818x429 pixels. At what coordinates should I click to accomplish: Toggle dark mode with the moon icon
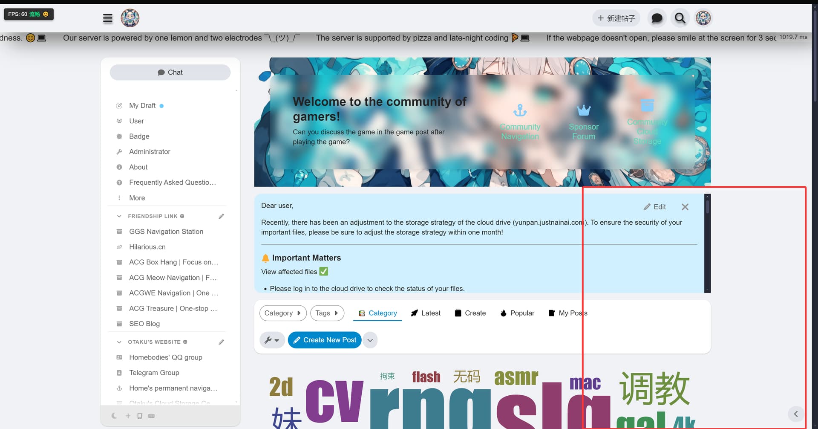pyautogui.click(x=114, y=416)
